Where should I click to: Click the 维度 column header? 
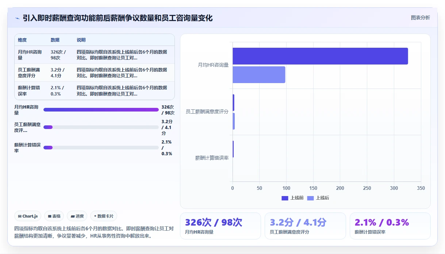click(22, 40)
